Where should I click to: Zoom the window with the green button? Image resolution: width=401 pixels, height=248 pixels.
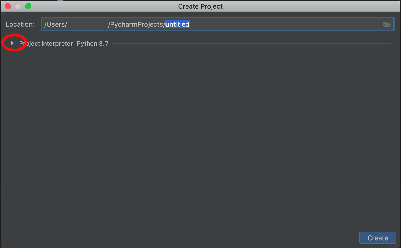point(28,6)
